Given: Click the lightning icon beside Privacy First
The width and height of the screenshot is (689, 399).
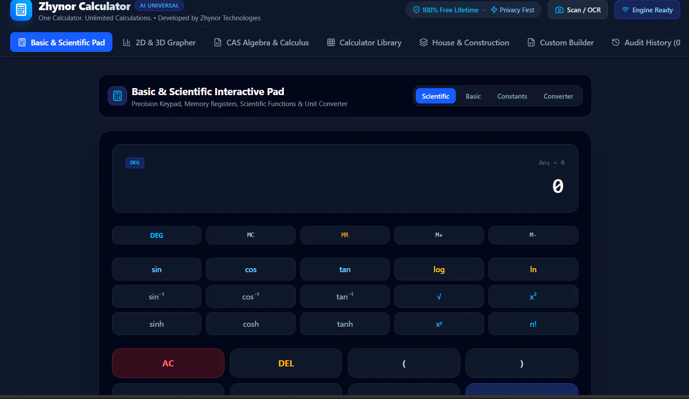Looking at the screenshot, I should click(494, 10).
